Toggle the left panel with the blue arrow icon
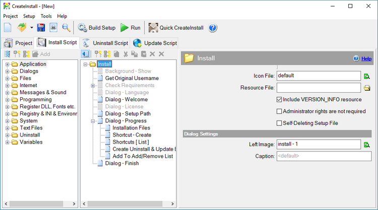Viewport: 378px width, 210px height. (x=86, y=54)
